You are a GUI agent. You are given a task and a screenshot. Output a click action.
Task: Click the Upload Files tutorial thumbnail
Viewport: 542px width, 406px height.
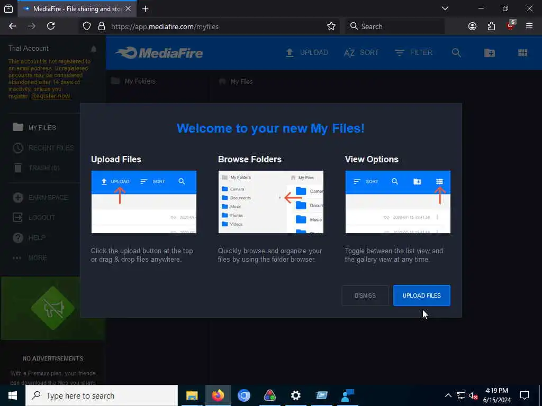(x=144, y=202)
